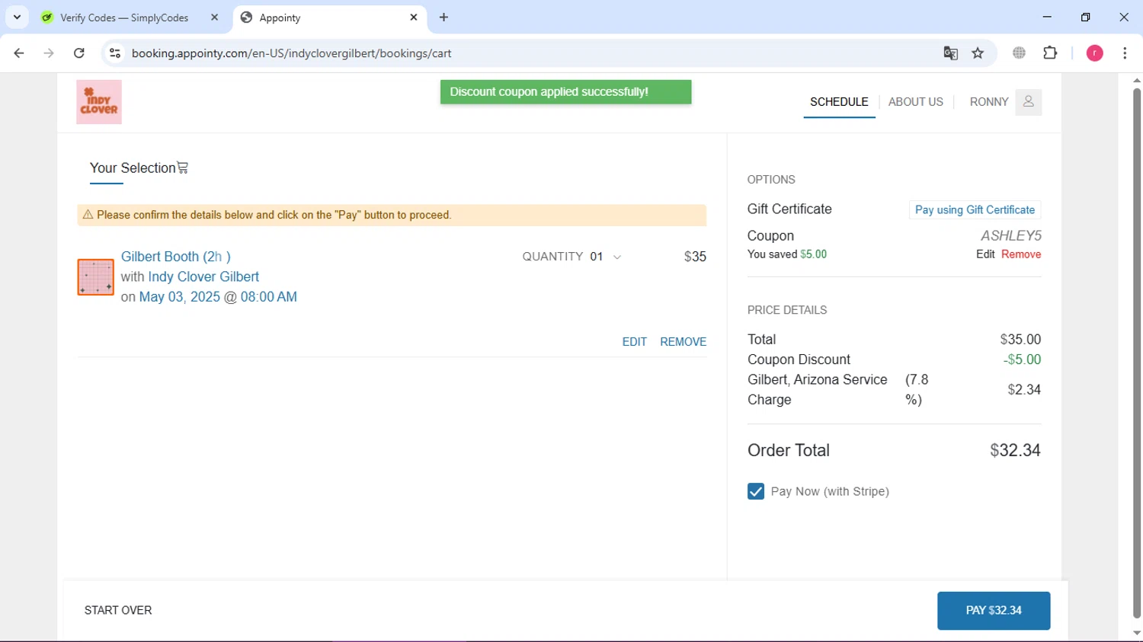This screenshot has width=1143, height=642.
Task: Select the Appointy browser tab
Action: pyautogui.click(x=329, y=18)
